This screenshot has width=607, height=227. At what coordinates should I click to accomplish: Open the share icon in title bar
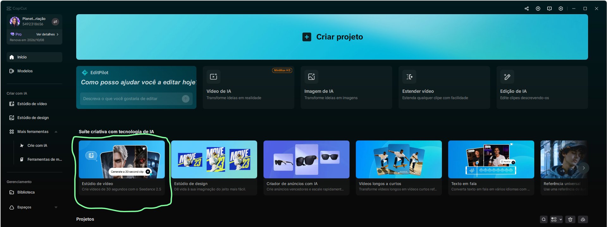(x=527, y=9)
